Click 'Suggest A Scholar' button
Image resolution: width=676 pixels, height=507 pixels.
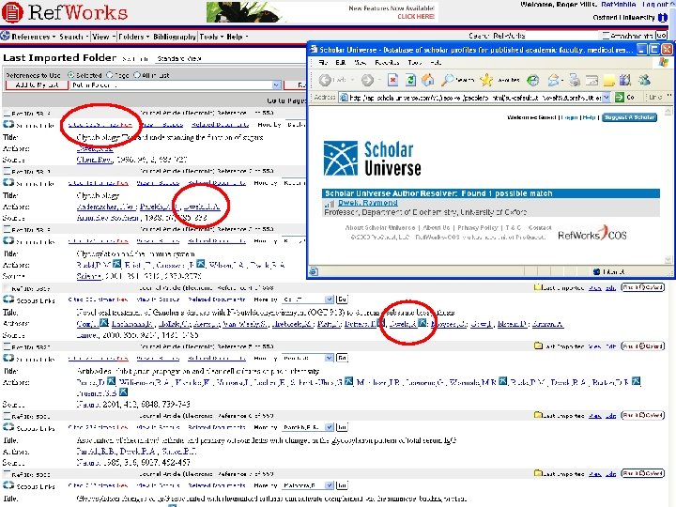629,117
